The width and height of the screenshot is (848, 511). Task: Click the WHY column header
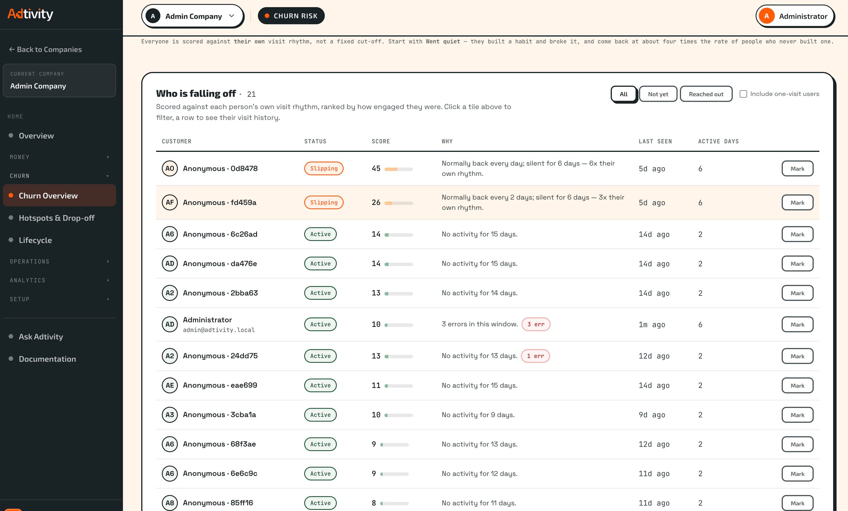tap(447, 141)
